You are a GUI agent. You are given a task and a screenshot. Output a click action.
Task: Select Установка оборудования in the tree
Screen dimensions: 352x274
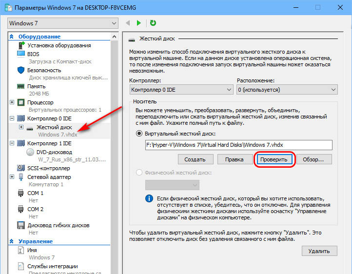tap(59, 45)
